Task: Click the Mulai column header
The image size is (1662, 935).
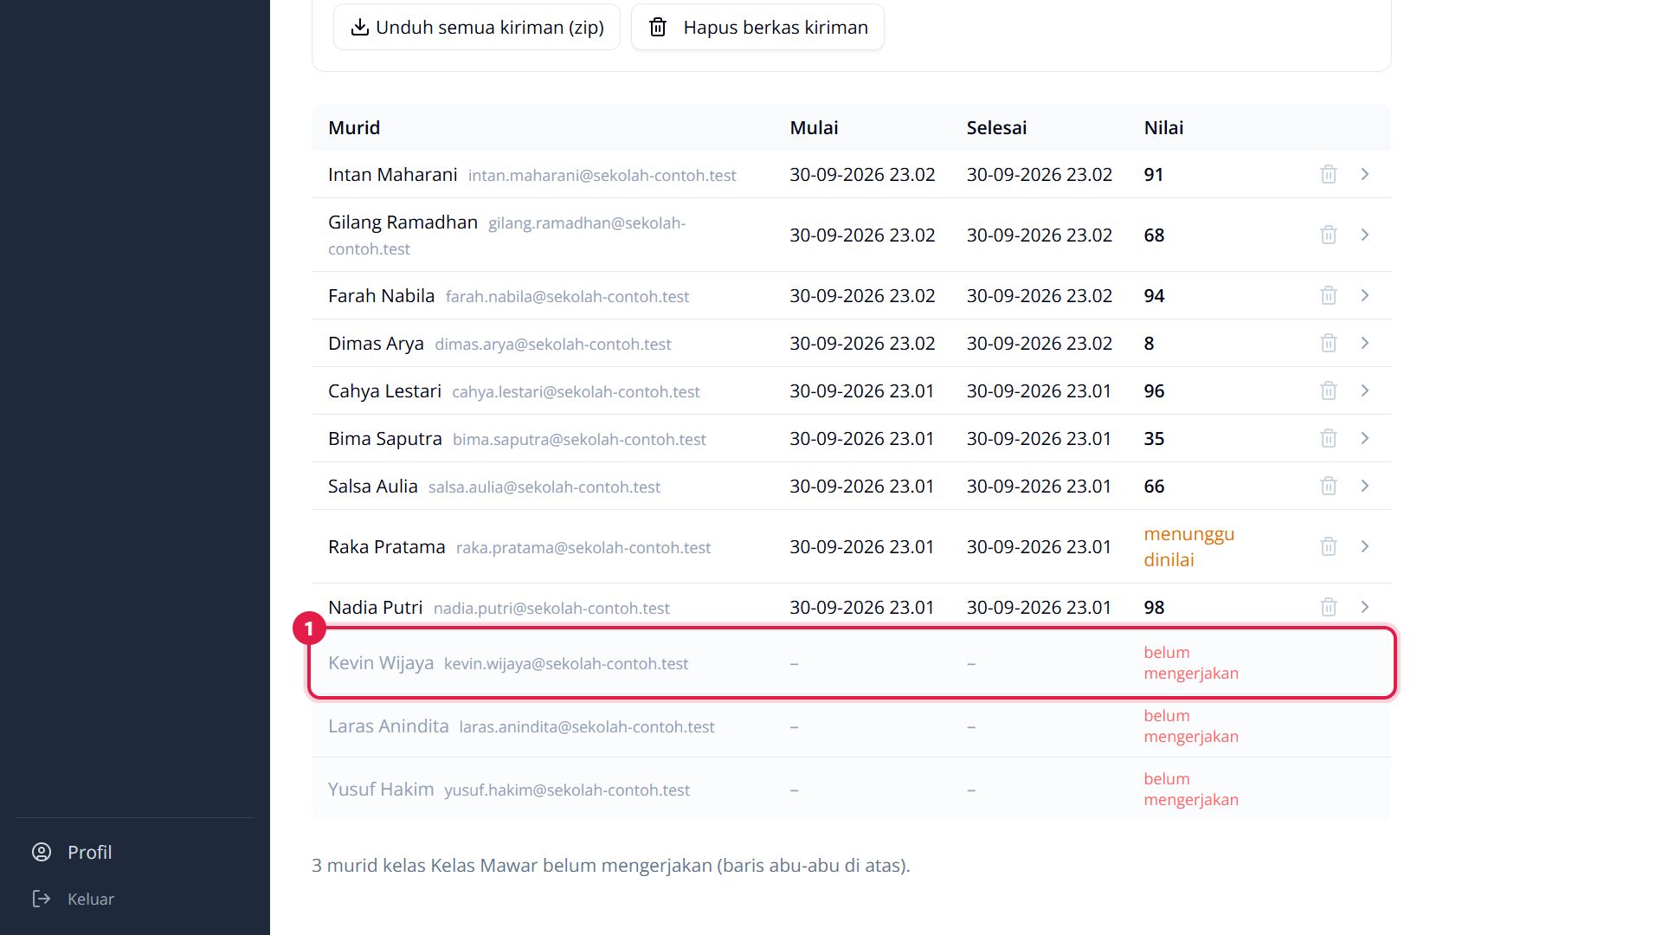Action: (814, 127)
